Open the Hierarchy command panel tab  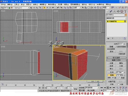[x=114, y=11]
